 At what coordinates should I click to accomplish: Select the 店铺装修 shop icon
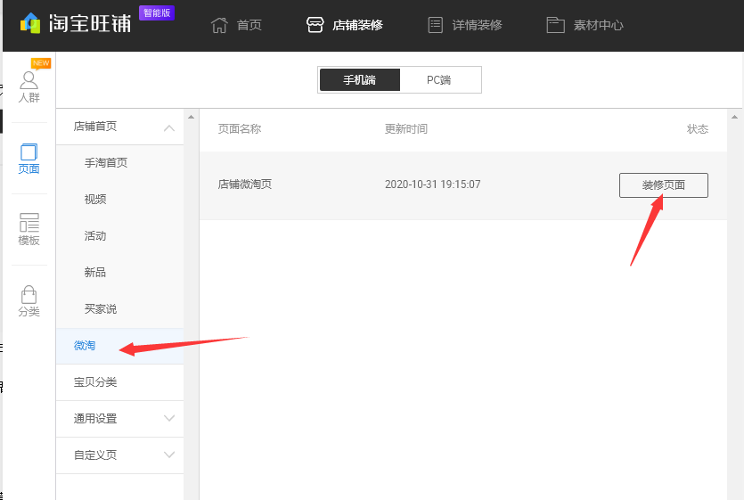click(x=315, y=25)
